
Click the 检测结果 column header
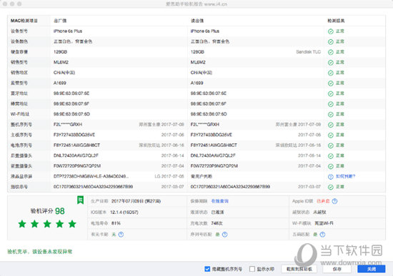point(336,21)
